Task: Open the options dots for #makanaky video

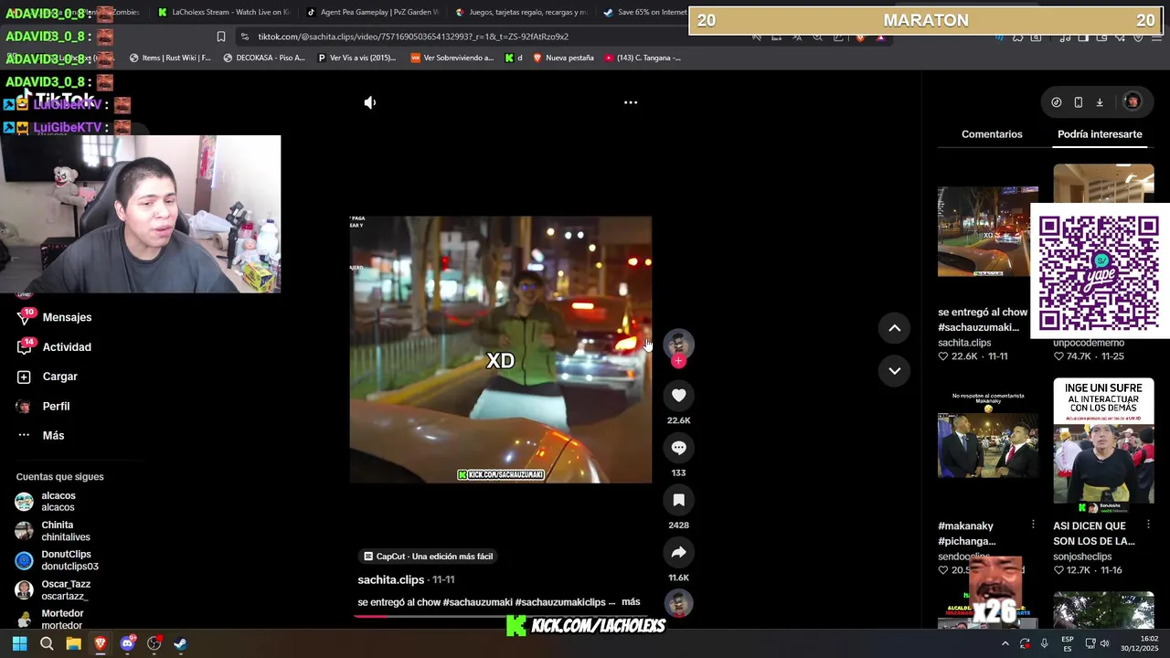Action: (1033, 525)
